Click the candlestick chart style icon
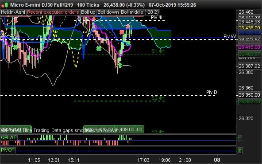 tap(5, 5)
